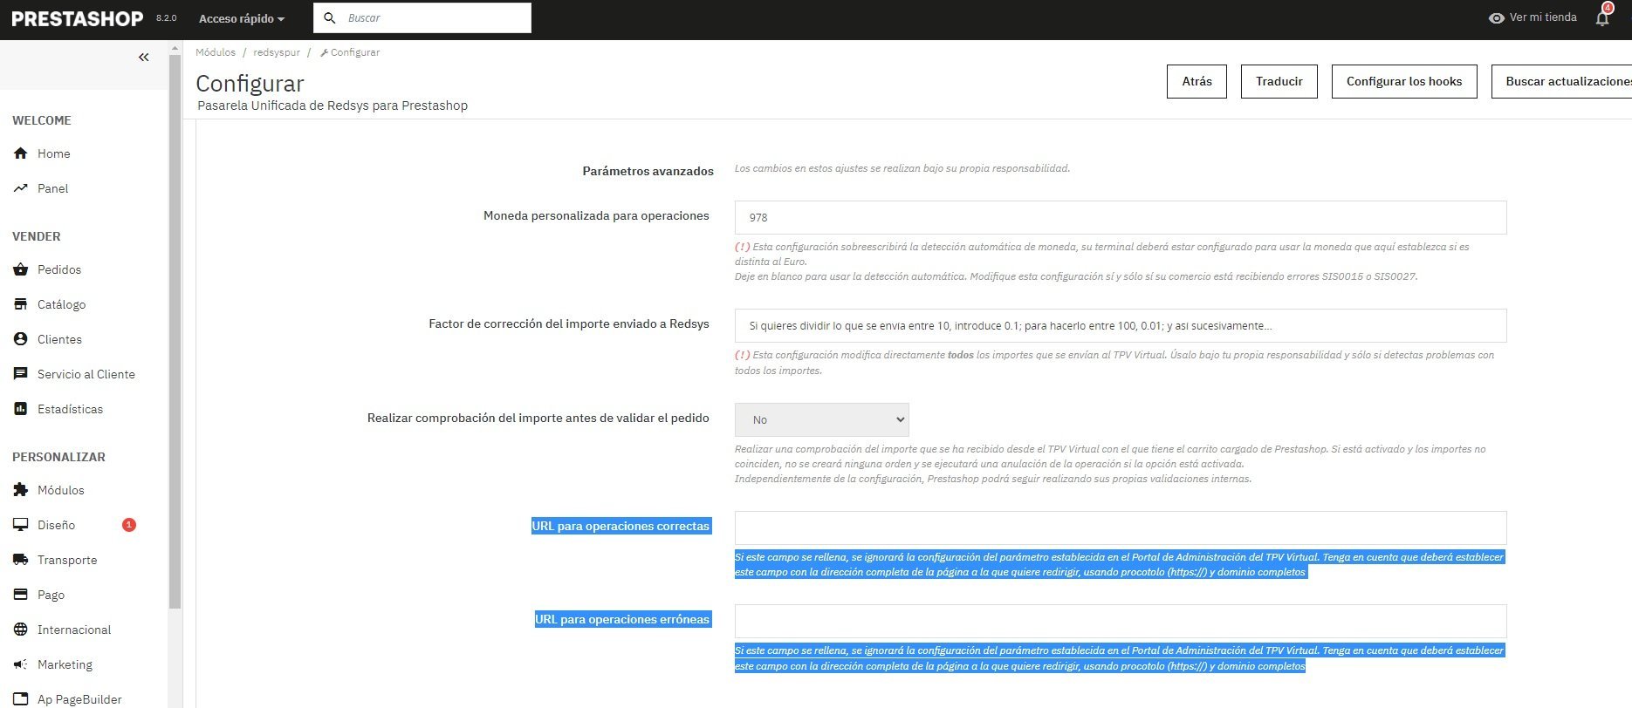Click the Moneda personalizada field containing 978

pos(1121,218)
